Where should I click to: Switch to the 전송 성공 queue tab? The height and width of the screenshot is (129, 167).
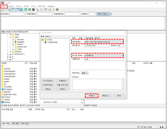25,123
